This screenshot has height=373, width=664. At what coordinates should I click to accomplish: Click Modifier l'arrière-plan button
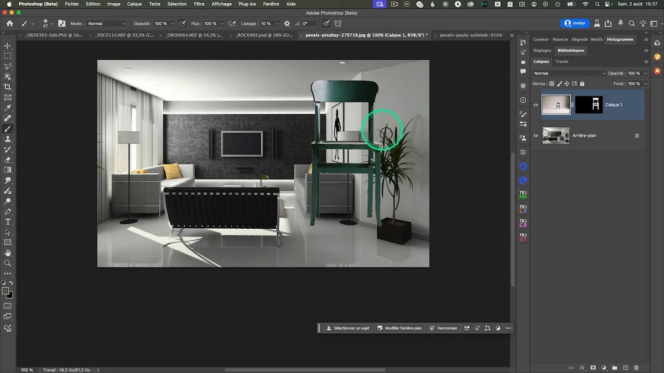pyautogui.click(x=399, y=328)
